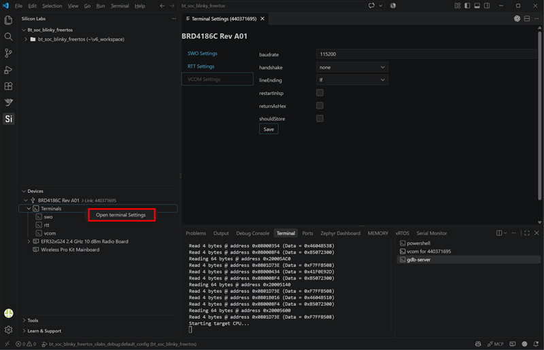This screenshot has height=350, width=544.
Task: Open Silicon Labs panel More Actions ellipsis
Action: [x=173, y=19]
